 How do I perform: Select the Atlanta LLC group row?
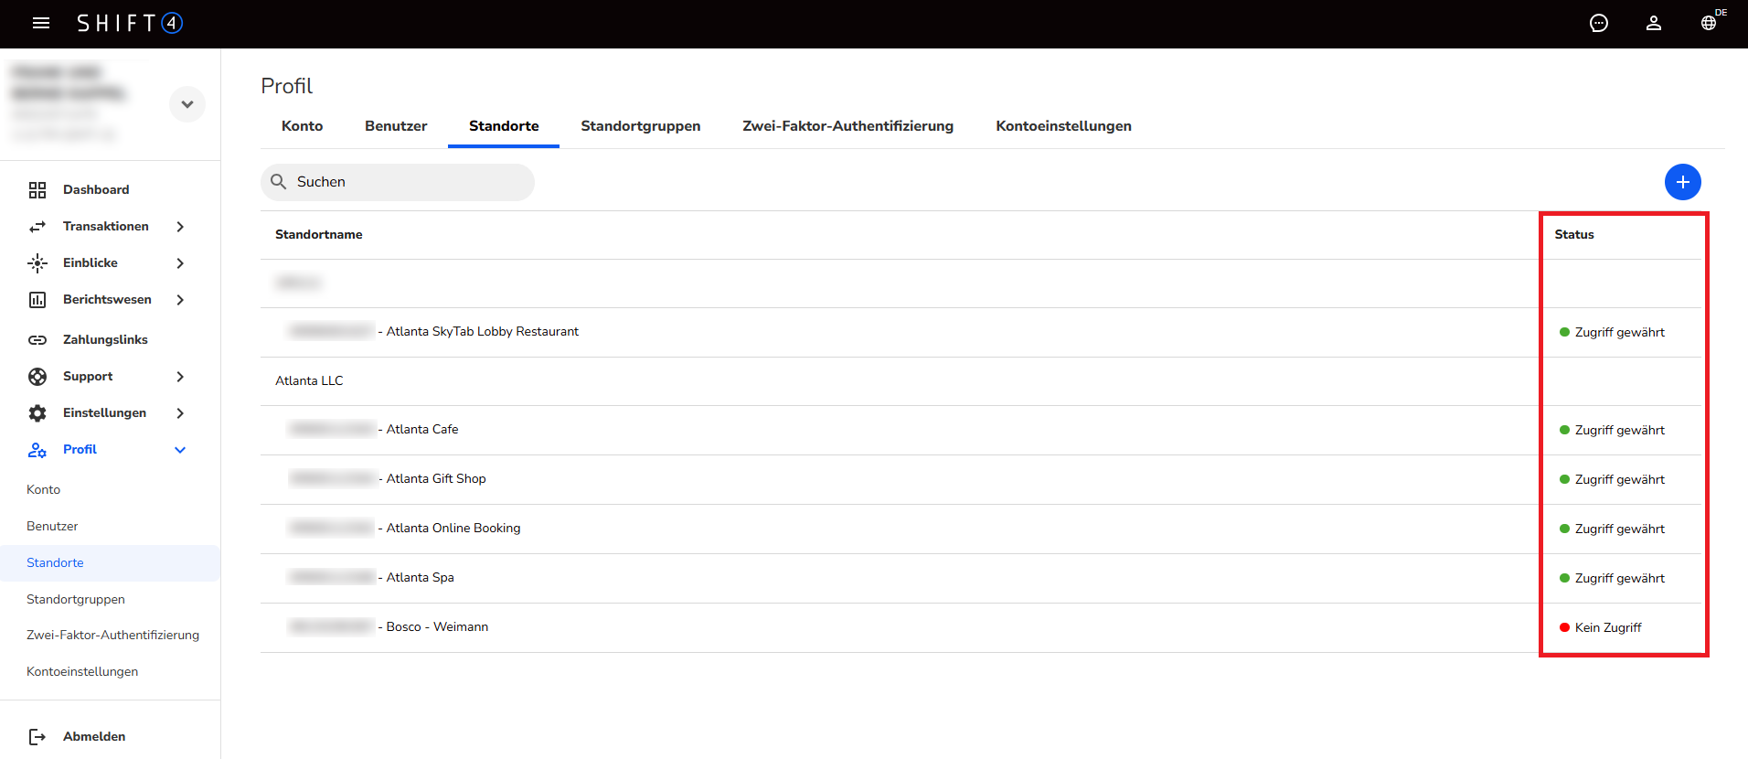point(981,381)
